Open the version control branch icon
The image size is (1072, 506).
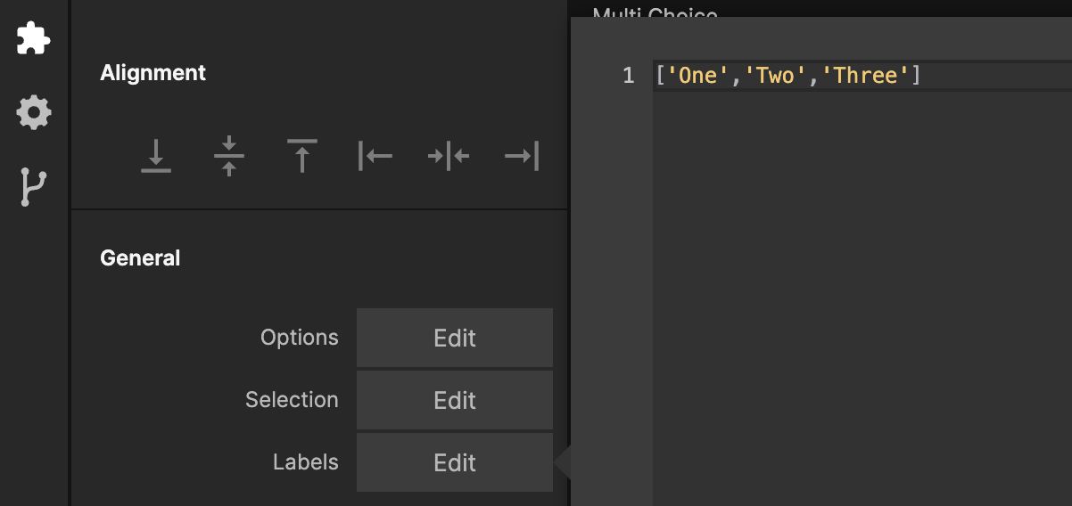[x=34, y=187]
